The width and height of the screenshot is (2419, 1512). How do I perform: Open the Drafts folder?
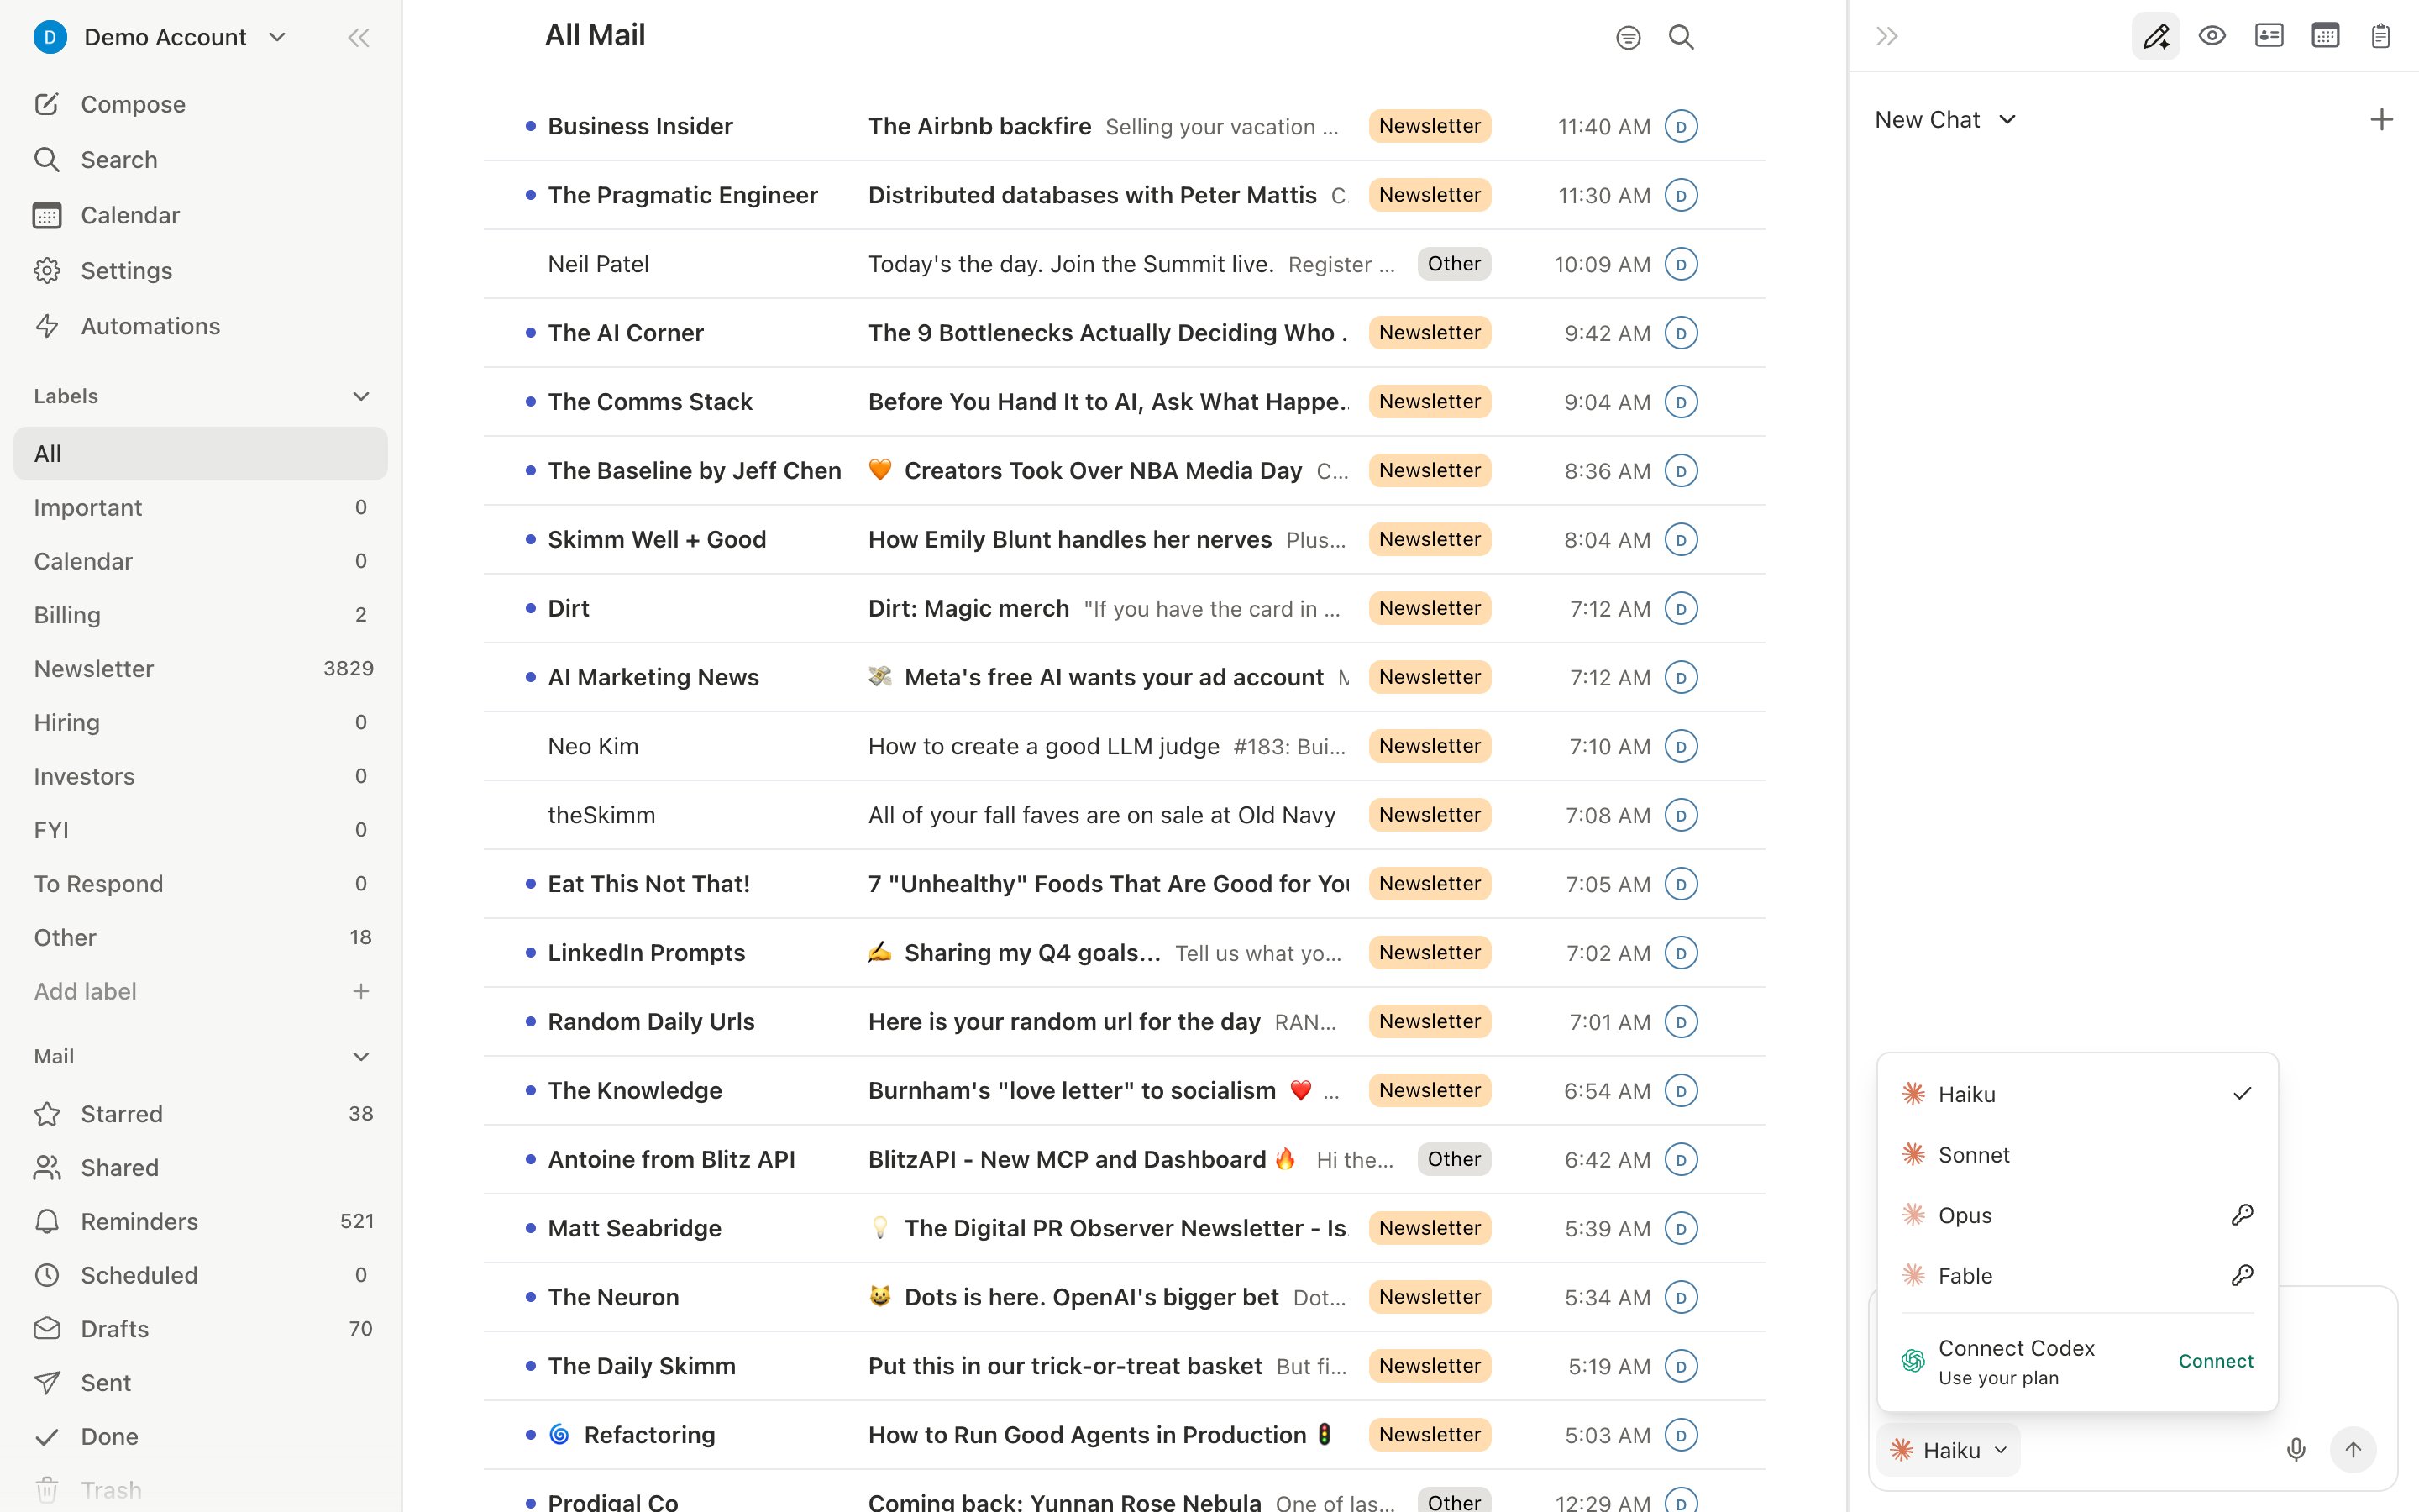click(200, 1329)
